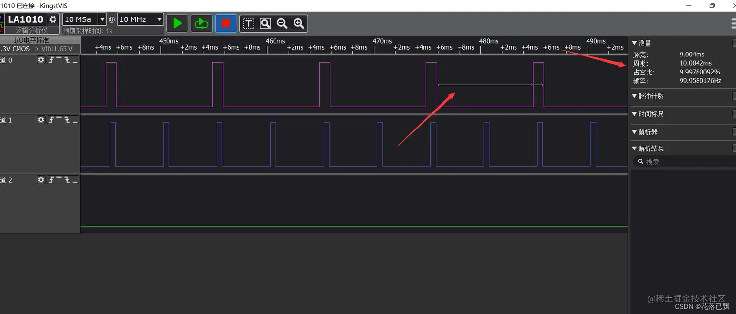The image size is (736, 314).
Task: Click the 通道 1 channel name label
Action: click(6, 120)
